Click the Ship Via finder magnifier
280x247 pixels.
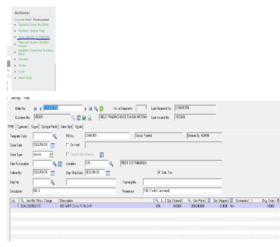[x=53, y=182]
